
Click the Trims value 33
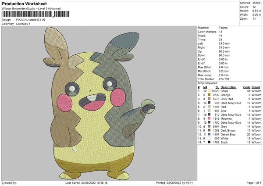click(x=220, y=39)
